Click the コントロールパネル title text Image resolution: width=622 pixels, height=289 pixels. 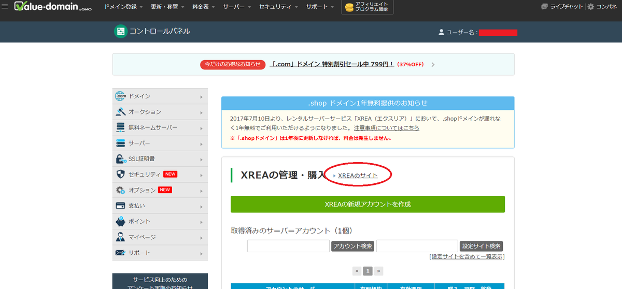point(160,32)
